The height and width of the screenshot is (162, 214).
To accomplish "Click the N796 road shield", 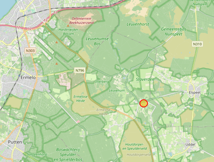I will (80, 70).
